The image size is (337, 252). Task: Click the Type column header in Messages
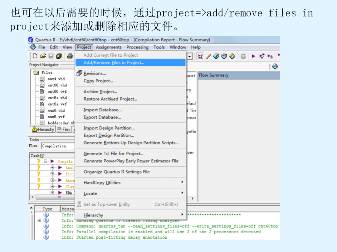tap(47, 209)
